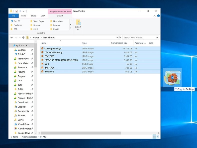
Task: Open recent locations dropdown near navigation arrows
Action: point(20,37)
